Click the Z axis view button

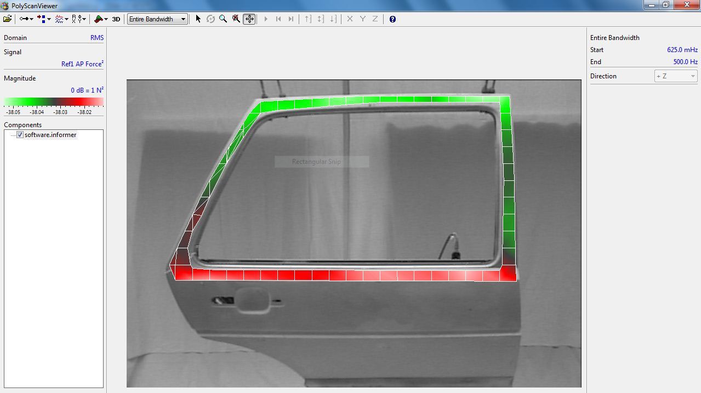click(x=375, y=19)
